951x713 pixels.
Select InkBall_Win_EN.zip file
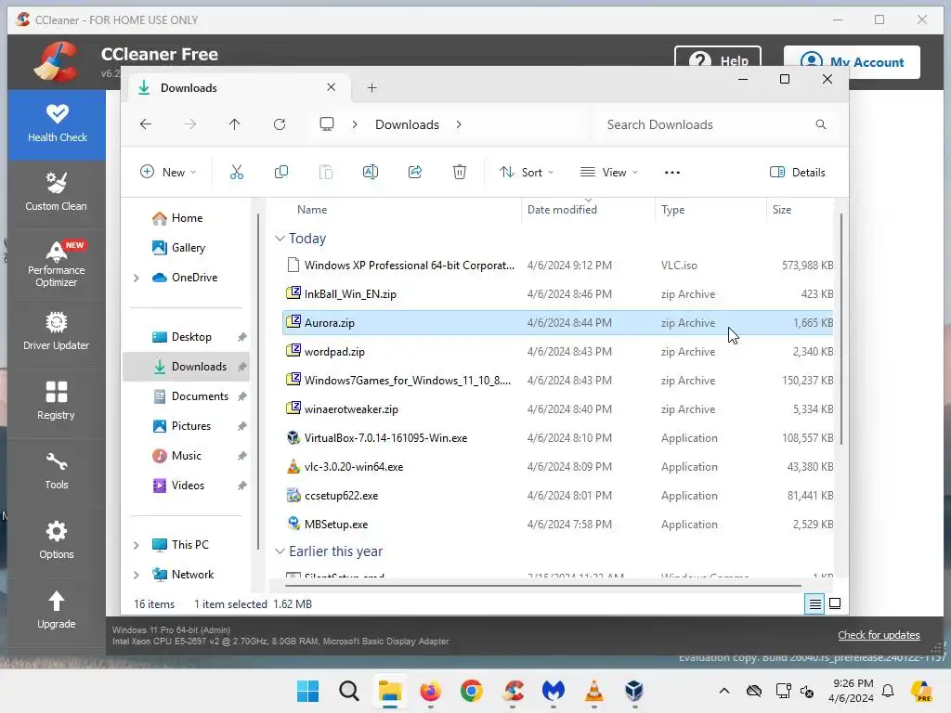point(557,294)
